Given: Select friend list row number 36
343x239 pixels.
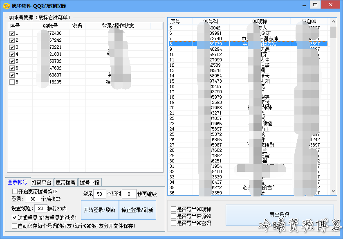Looking at the screenshot, I should [248, 193].
